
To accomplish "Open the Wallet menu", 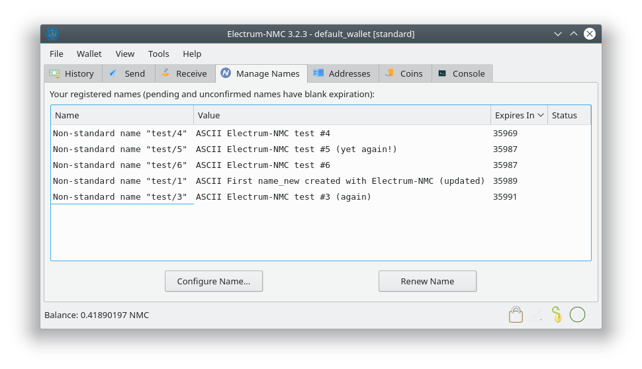I will pyautogui.click(x=89, y=54).
